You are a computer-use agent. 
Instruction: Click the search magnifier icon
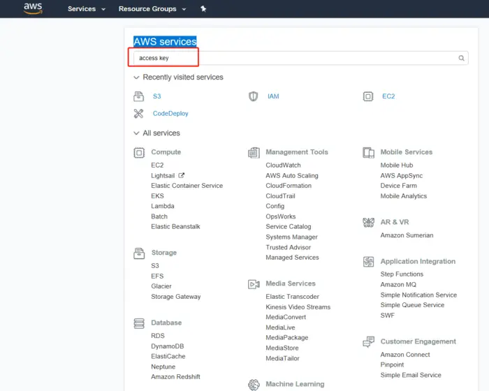(462, 59)
